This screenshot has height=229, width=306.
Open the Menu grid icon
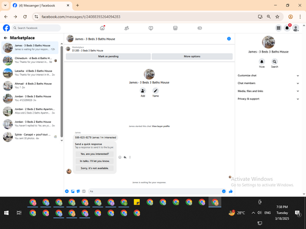[278, 28]
